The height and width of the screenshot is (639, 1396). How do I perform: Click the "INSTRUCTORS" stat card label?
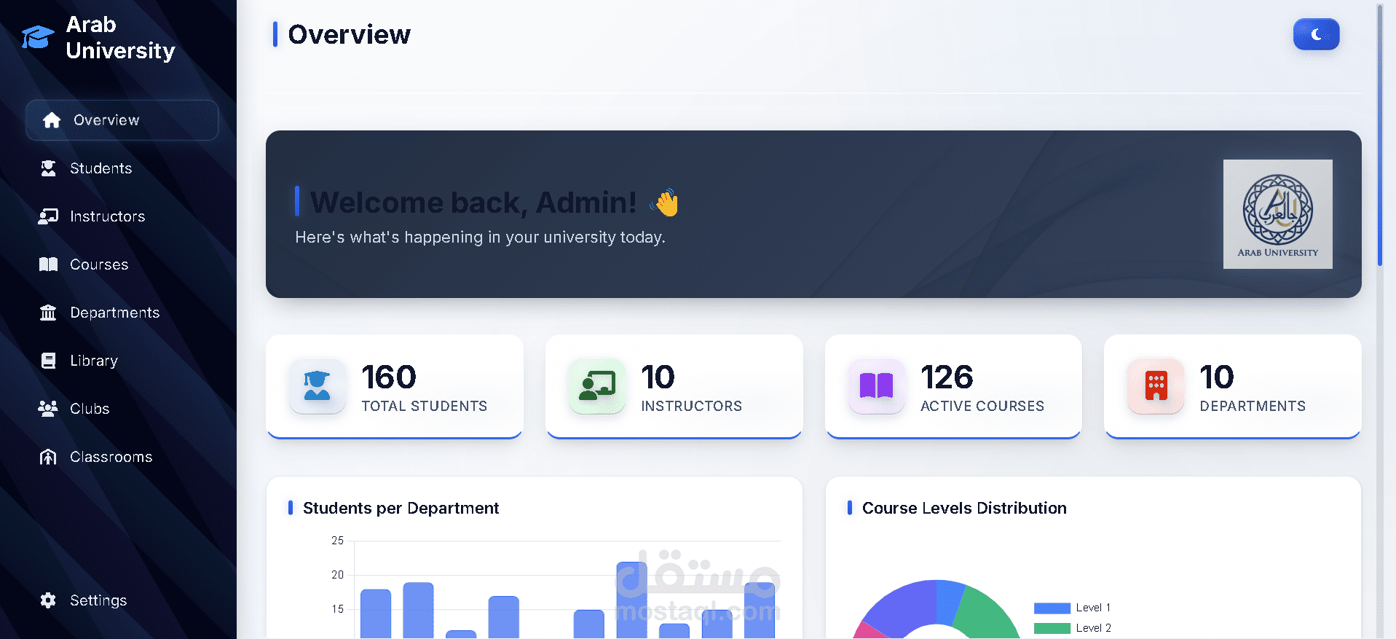[691, 406]
